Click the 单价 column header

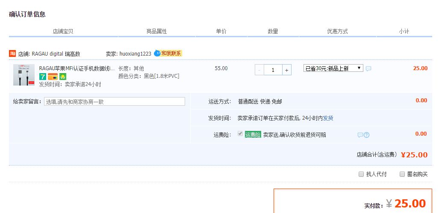(221, 31)
